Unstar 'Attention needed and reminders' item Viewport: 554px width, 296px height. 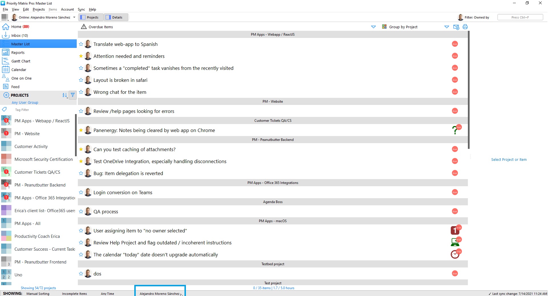pos(81,56)
